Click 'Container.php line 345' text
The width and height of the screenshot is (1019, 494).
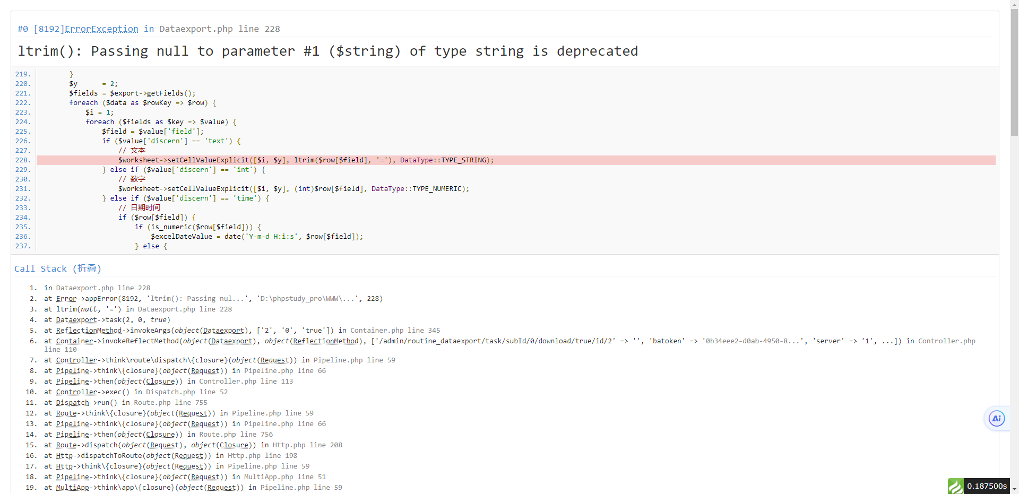(x=395, y=331)
